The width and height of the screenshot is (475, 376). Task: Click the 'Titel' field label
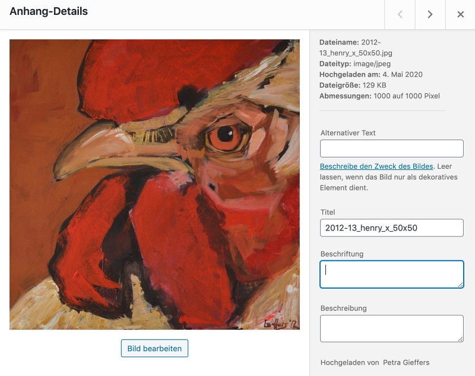point(328,212)
